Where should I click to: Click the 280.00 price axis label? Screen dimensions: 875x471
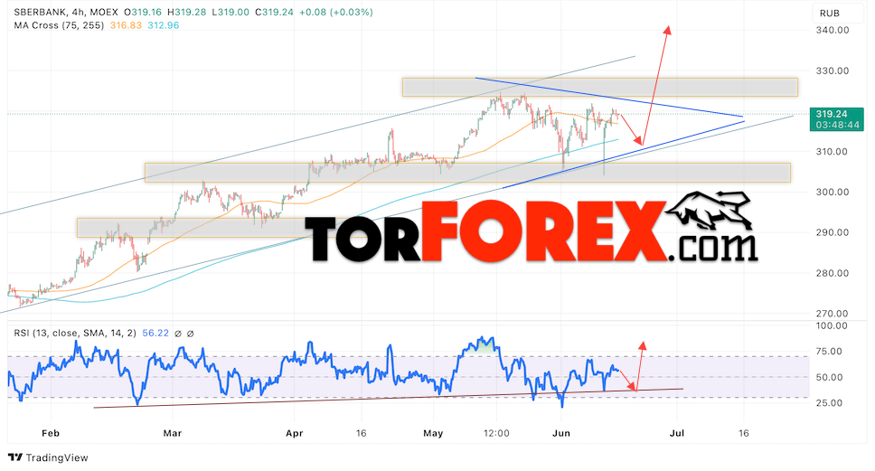832,273
